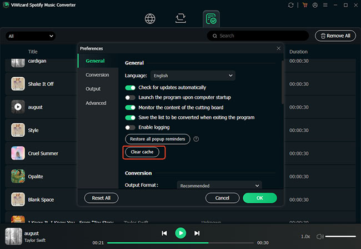Close the Preferences dialog
The width and height of the screenshot is (361, 249).
click(x=278, y=48)
